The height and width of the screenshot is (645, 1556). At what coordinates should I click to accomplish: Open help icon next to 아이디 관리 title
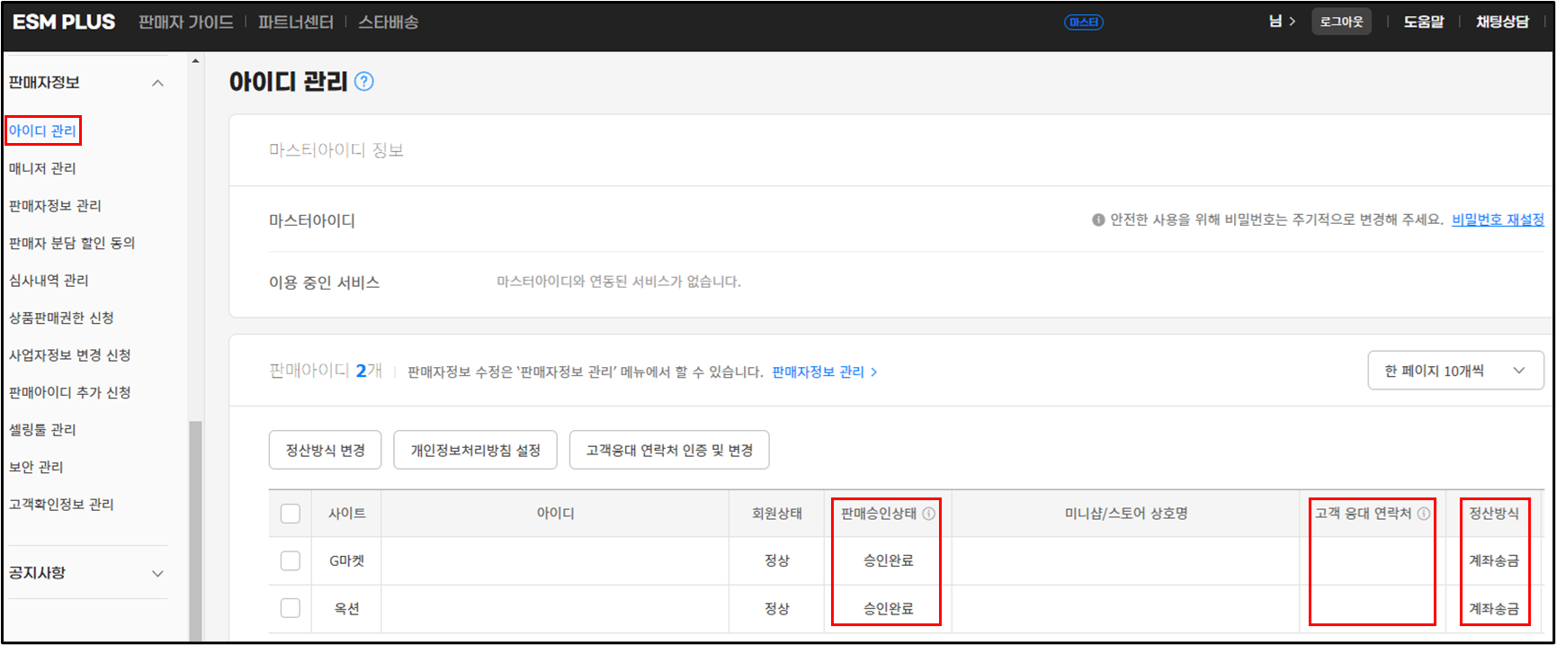tap(364, 82)
